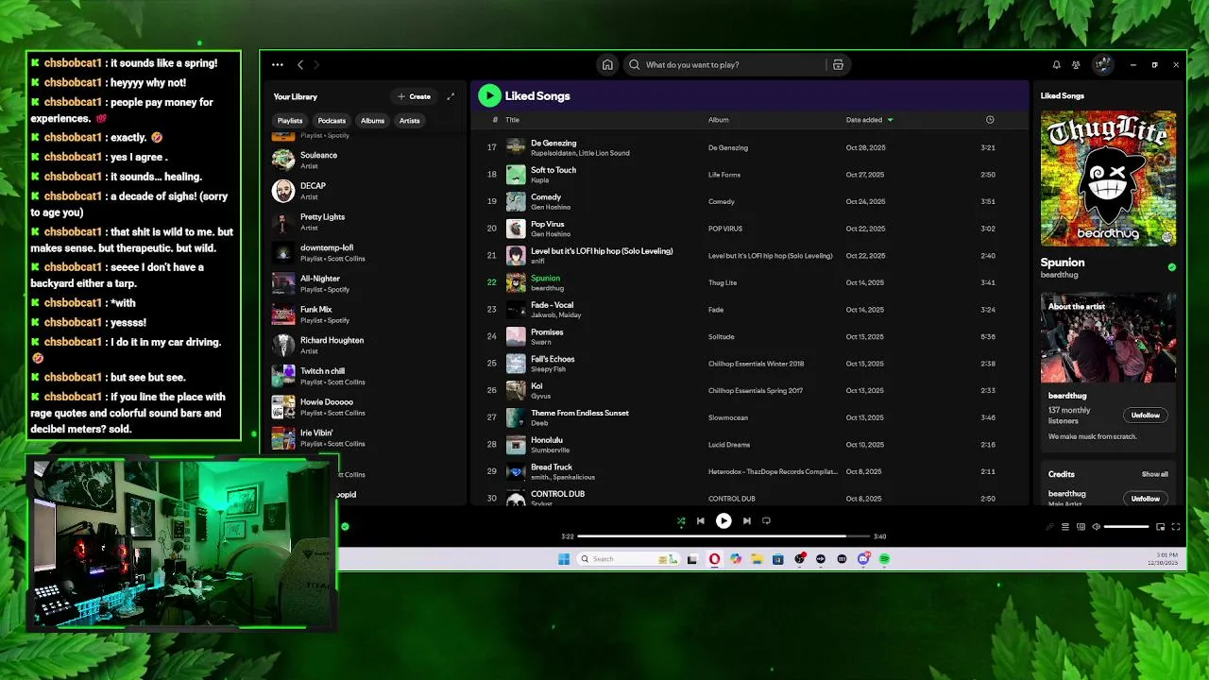Open the user profile avatar
Image resolution: width=1209 pixels, height=680 pixels.
click(x=1102, y=65)
